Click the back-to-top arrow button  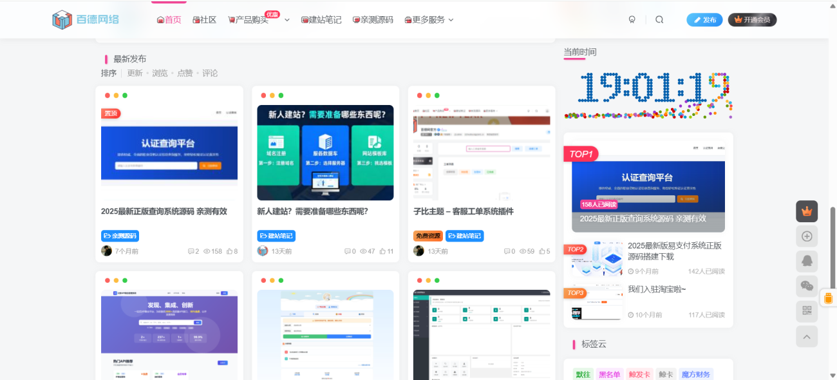tap(807, 336)
